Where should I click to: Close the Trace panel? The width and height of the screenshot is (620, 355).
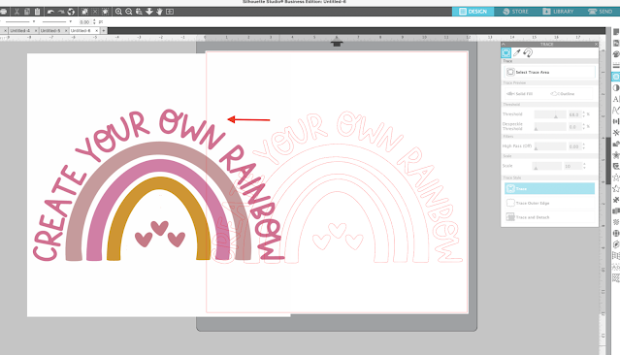[x=596, y=45]
